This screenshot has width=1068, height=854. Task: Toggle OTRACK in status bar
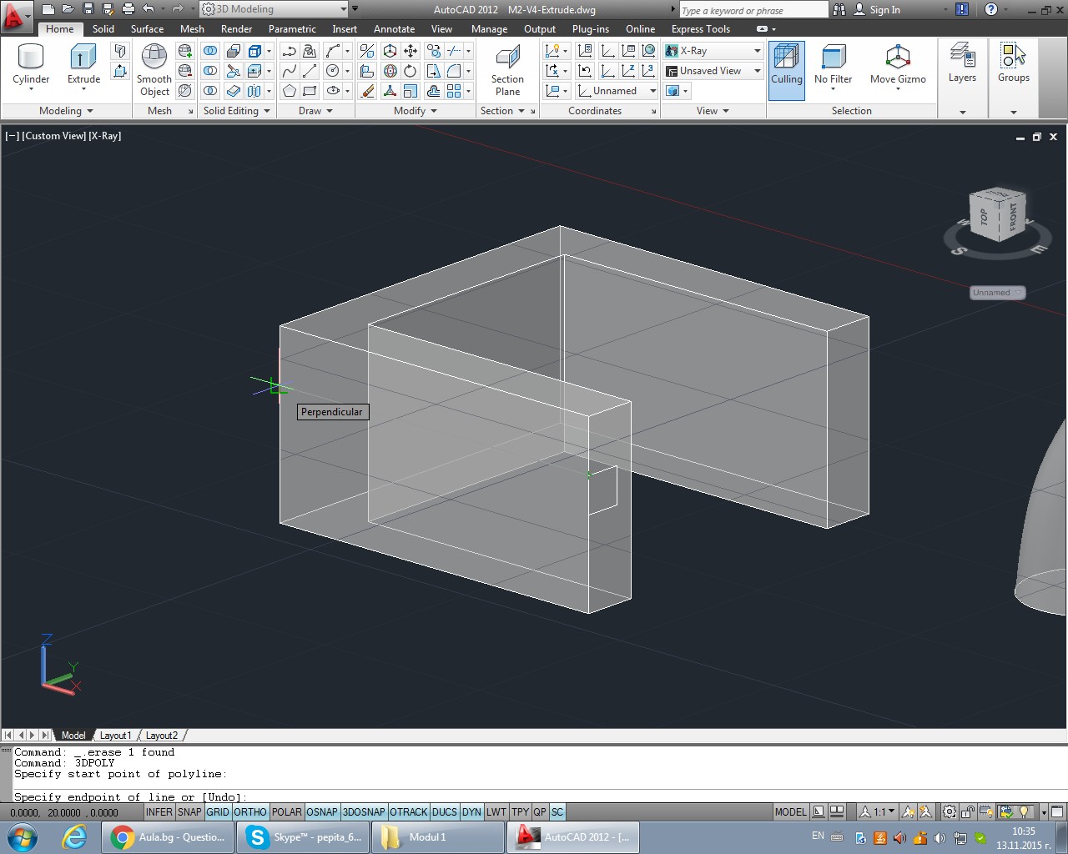point(409,811)
